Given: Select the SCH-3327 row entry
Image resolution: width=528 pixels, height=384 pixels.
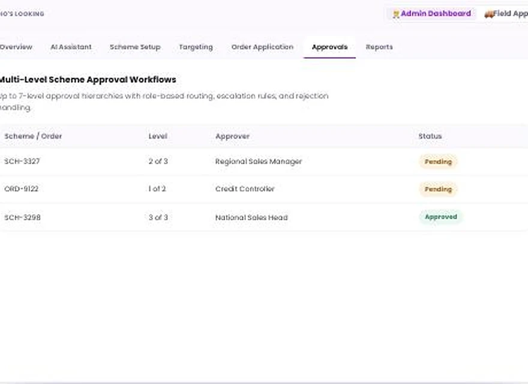Looking at the screenshot, I should (22, 161).
